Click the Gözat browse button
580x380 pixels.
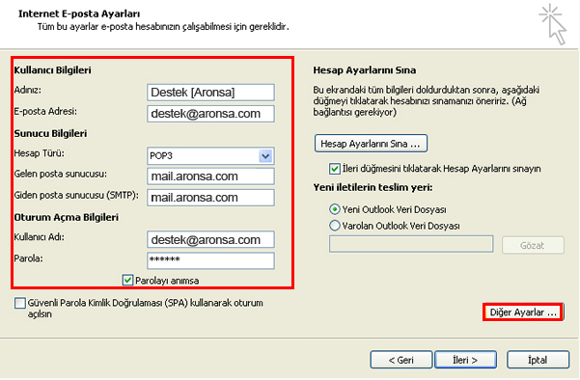tap(533, 245)
